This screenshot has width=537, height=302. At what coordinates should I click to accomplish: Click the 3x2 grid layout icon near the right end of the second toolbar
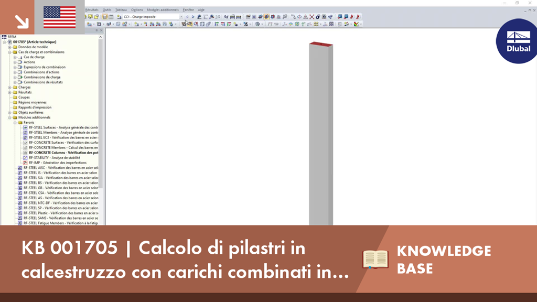click(x=331, y=24)
